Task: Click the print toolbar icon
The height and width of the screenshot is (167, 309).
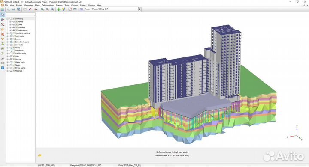Action: [14, 9]
